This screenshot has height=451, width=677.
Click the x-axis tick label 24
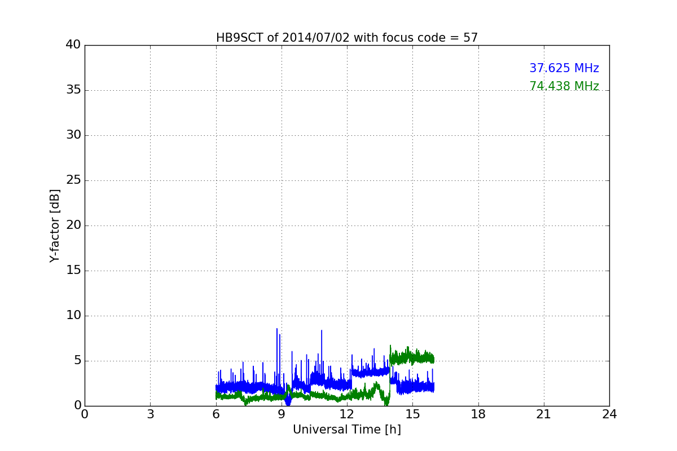tap(609, 414)
